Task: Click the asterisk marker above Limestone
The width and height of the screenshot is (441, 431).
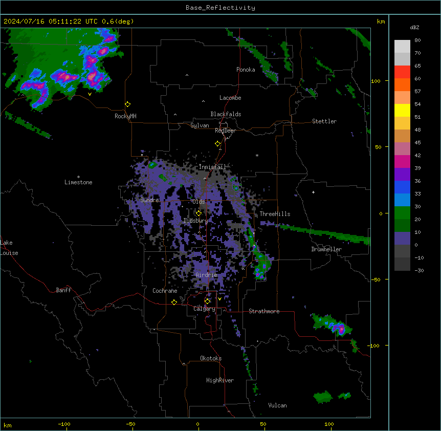Action: click(78, 177)
